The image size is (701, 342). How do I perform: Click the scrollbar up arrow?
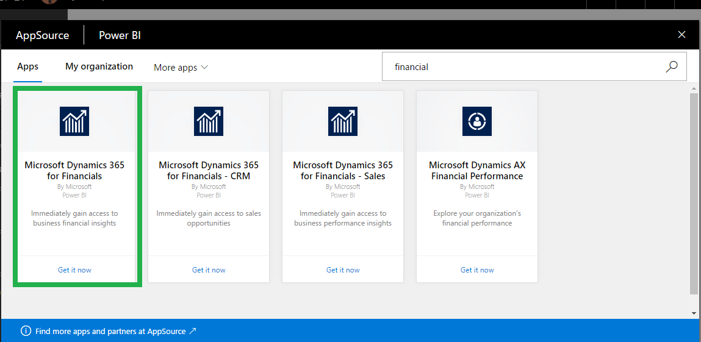point(694,88)
